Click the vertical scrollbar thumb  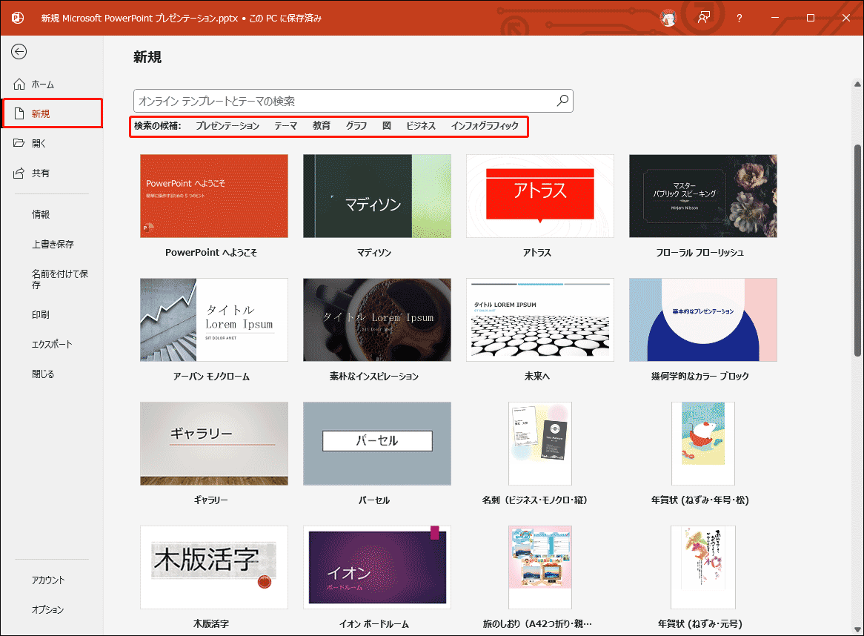(x=857, y=251)
